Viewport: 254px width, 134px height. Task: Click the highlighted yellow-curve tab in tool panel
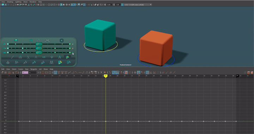coord(67,57)
